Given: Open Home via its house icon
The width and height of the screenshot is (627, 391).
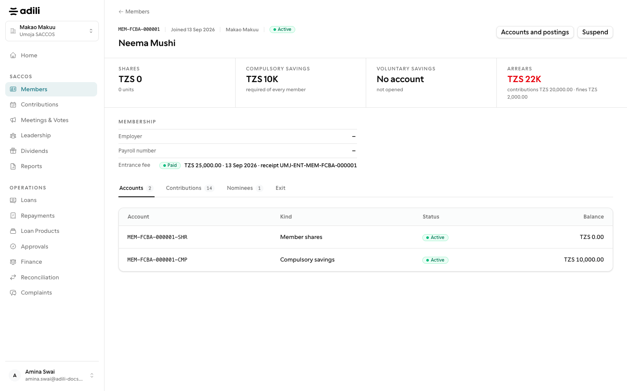Looking at the screenshot, I should tap(13, 55).
